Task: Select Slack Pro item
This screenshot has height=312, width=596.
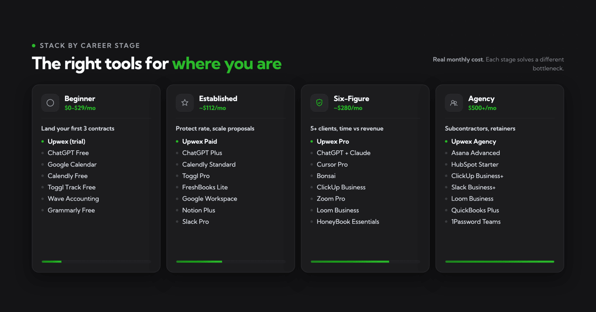Action: [196, 221]
